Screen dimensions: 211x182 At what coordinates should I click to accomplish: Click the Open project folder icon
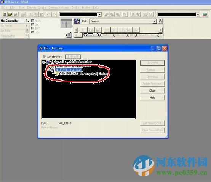click(10, 14)
